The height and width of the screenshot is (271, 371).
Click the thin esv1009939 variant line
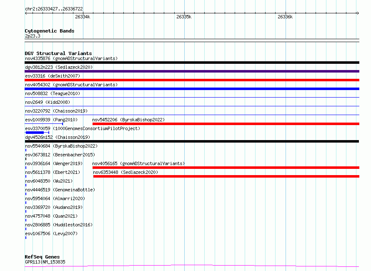[x=44, y=123]
